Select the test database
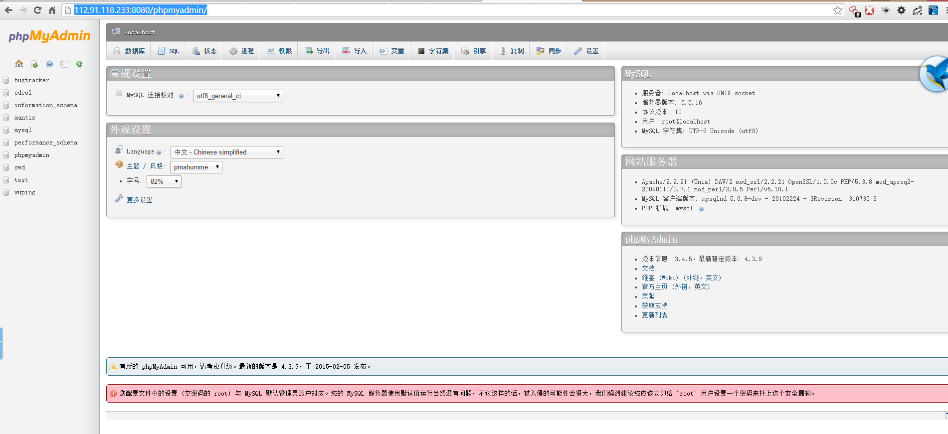Viewport: 948px width, 434px height. coord(21,180)
